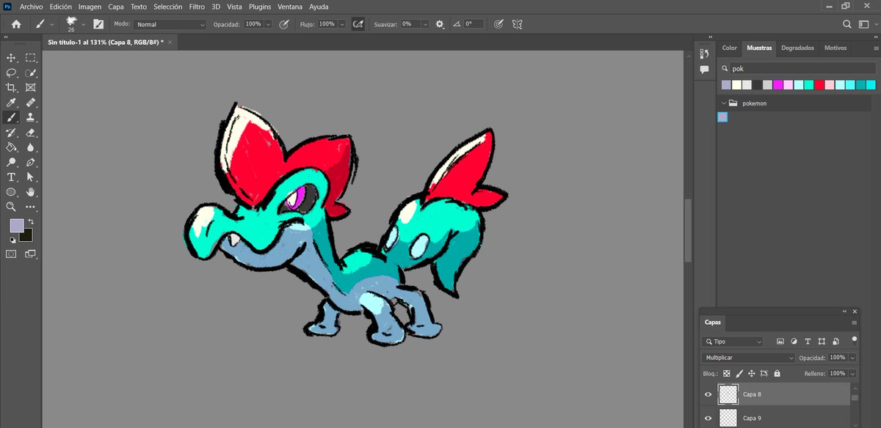Select the Clone Stamp tool
881x428 pixels.
(x=31, y=117)
